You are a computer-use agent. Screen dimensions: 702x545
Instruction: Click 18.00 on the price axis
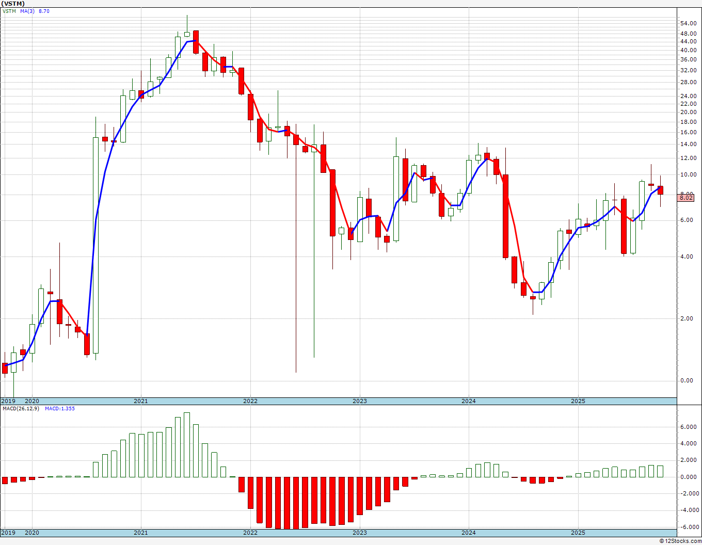(x=688, y=122)
